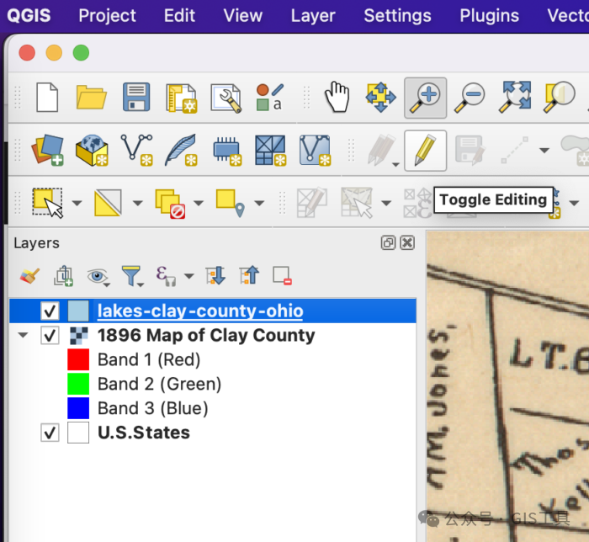Click Filter Legend by Expression icon
Viewport: 589px width, 542px height.
pyautogui.click(x=166, y=276)
